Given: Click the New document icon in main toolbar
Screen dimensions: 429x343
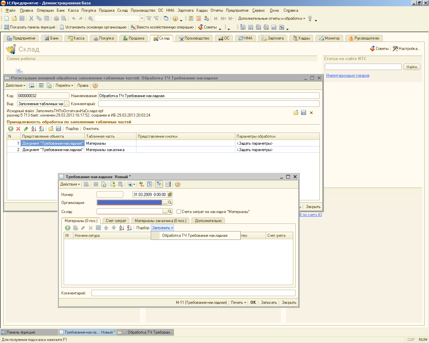Looking at the screenshot, I should coord(7,18).
